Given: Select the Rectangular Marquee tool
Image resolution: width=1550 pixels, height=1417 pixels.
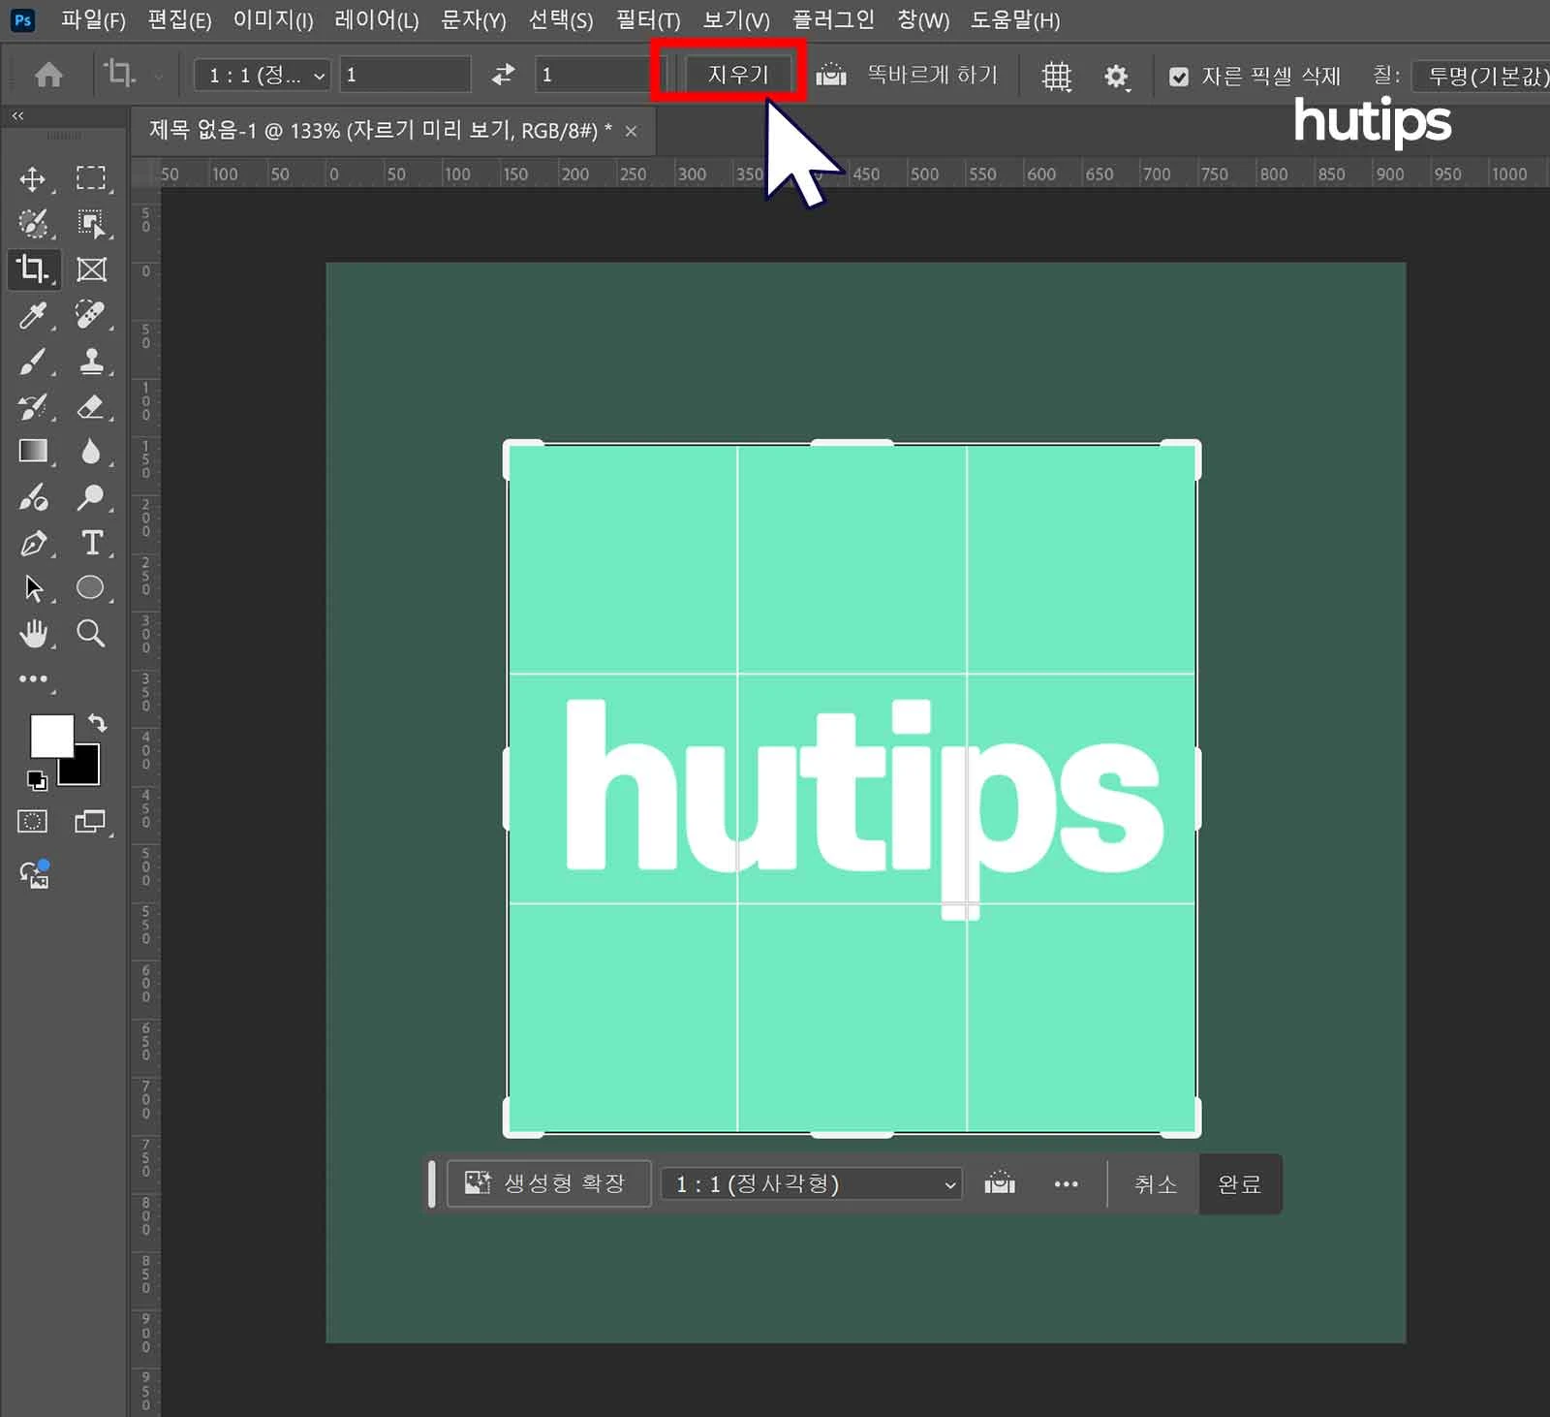Looking at the screenshot, I should pos(91,177).
